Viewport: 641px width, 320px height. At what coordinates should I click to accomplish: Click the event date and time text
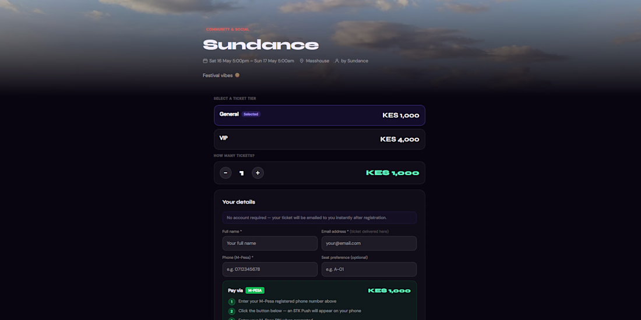[251, 61]
